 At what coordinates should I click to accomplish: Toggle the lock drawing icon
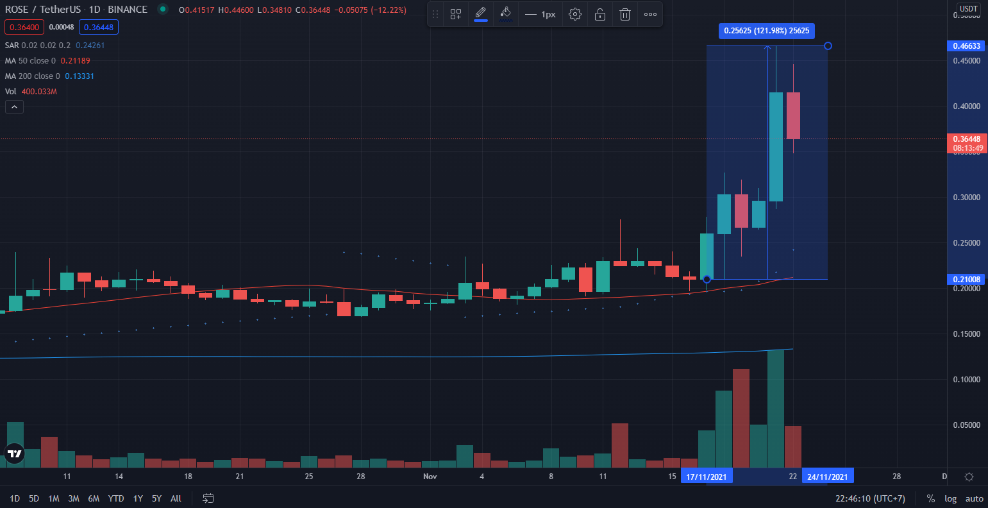click(x=600, y=14)
